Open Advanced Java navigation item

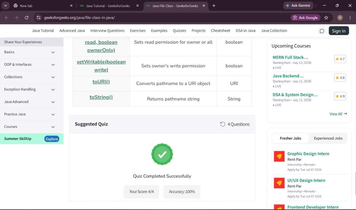[72, 31]
